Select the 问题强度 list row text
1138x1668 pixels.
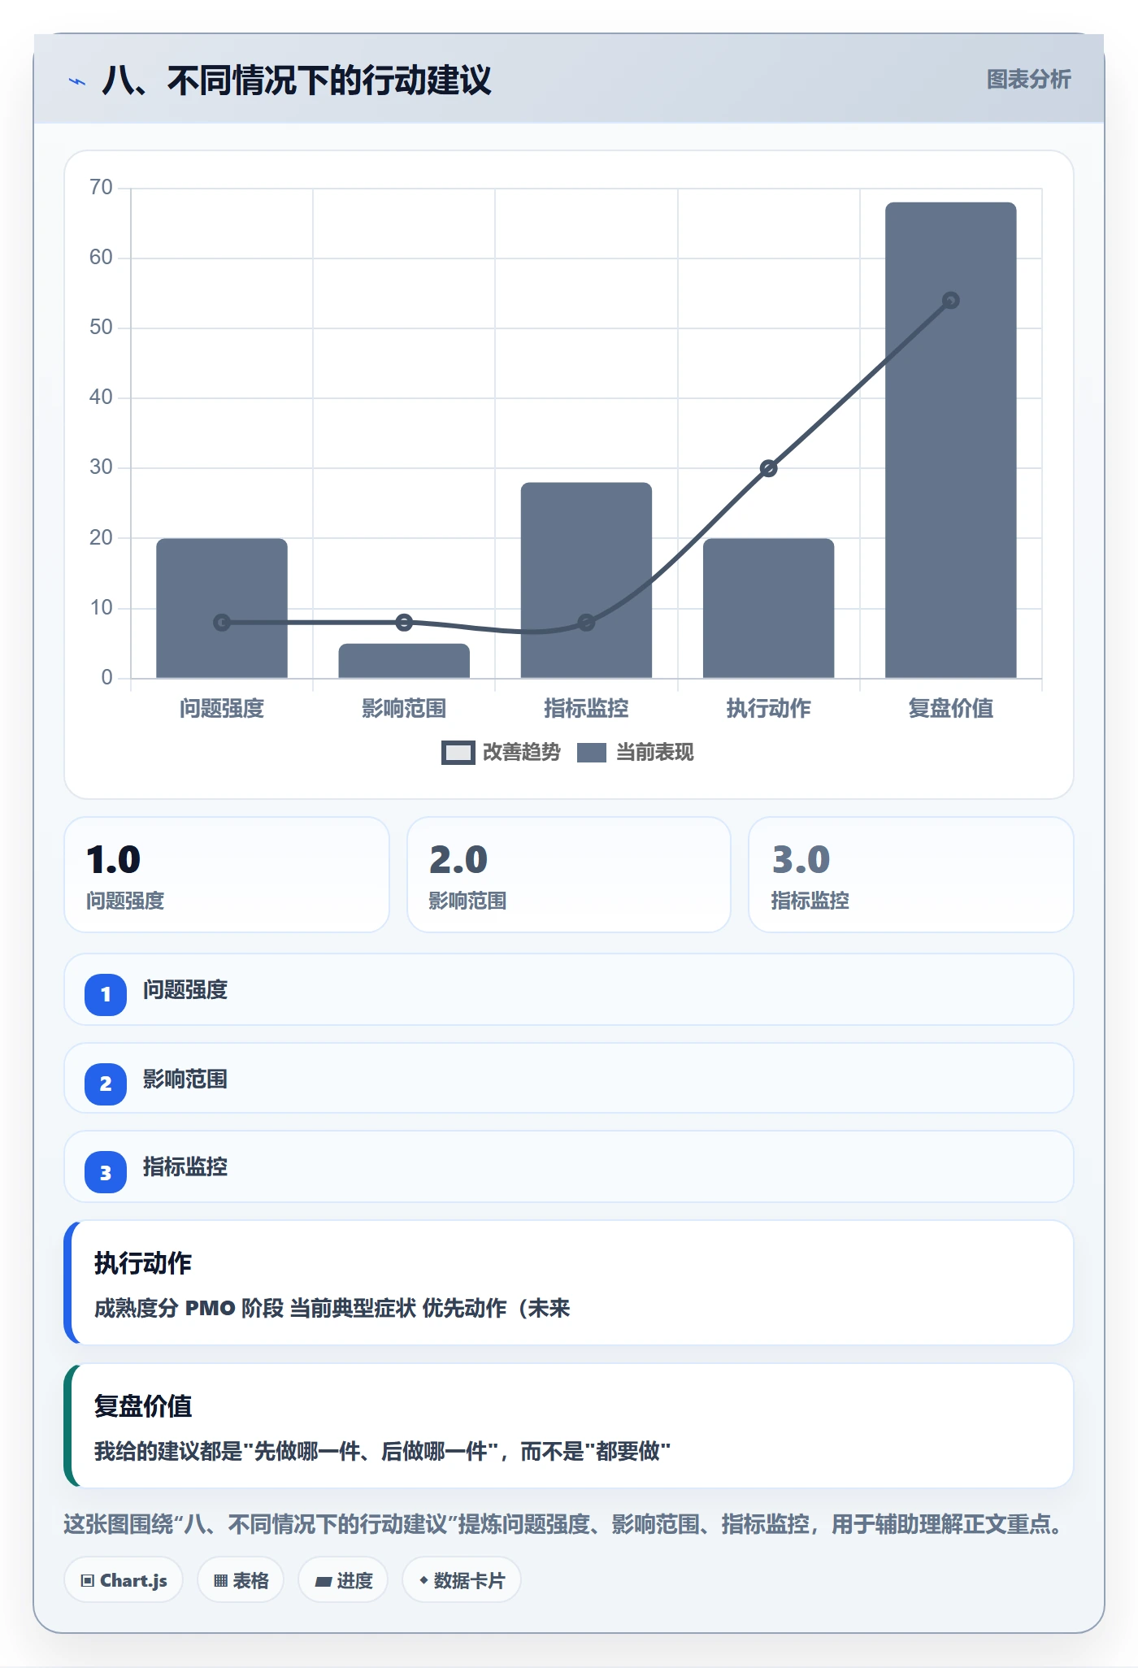[185, 990]
